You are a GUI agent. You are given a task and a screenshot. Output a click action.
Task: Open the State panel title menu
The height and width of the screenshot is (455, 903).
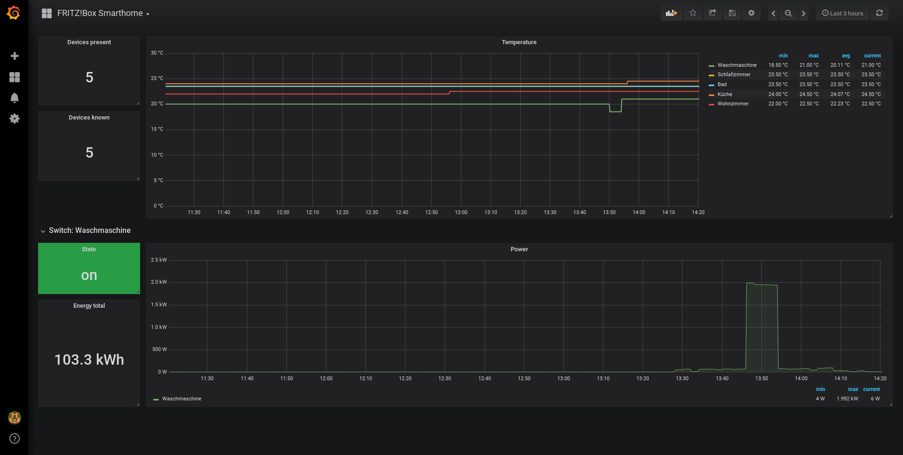click(89, 249)
